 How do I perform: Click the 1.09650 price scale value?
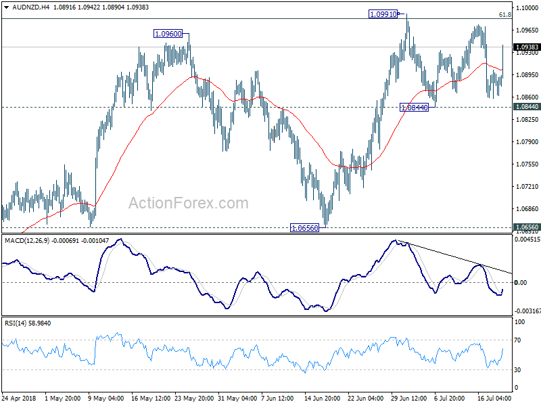[527, 30]
